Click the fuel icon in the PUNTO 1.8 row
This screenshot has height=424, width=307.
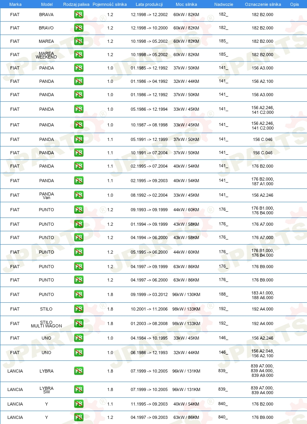coord(79,294)
